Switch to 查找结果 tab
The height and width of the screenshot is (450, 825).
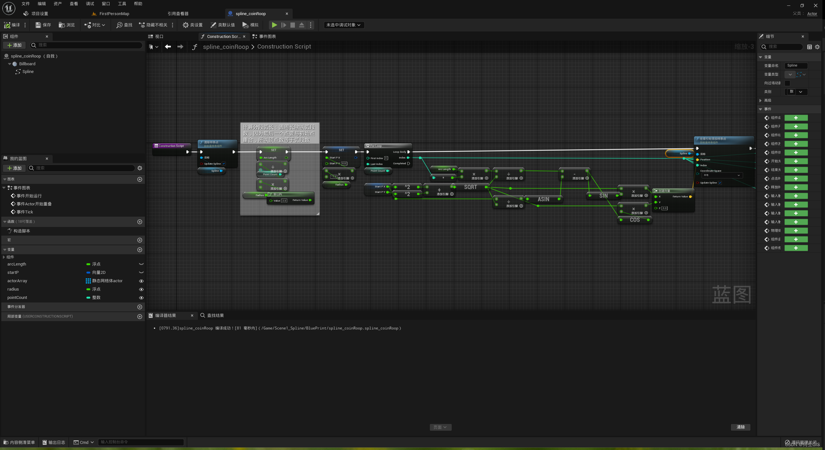click(x=212, y=315)
